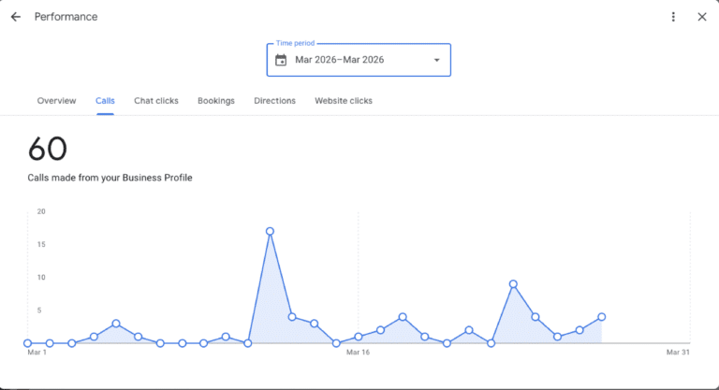Viewport: 719px width, 390px height.
Task: Click the calendar icon in Time period
Action: tap(281, 61)
